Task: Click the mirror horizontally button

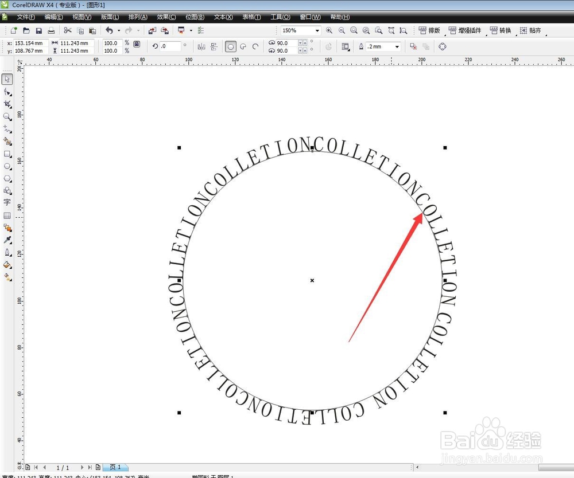Action: point(201,46)
